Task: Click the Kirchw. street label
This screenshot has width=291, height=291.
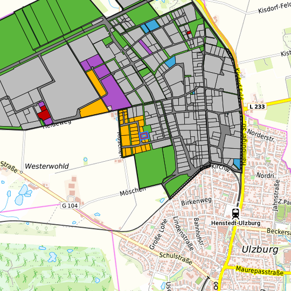Action: 221,168
